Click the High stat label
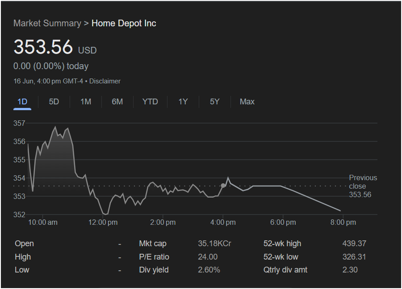Screen dimensions: 402x289 (x=23, y=257)
